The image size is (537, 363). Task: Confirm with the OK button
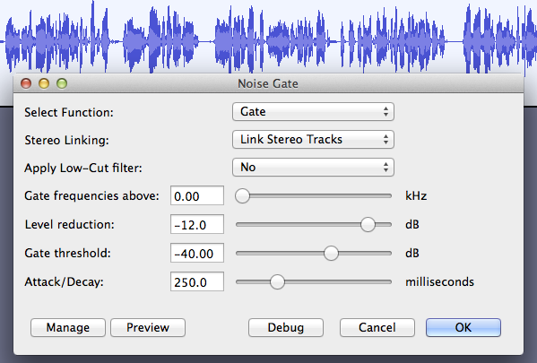point(463,328)
